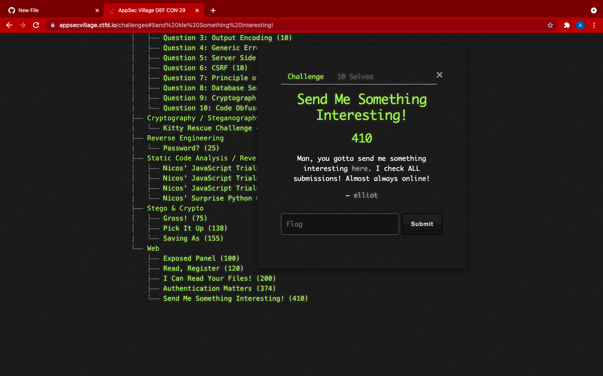Click the browser forward arrow
Screen dimensions: 603x376
(23, 25)
